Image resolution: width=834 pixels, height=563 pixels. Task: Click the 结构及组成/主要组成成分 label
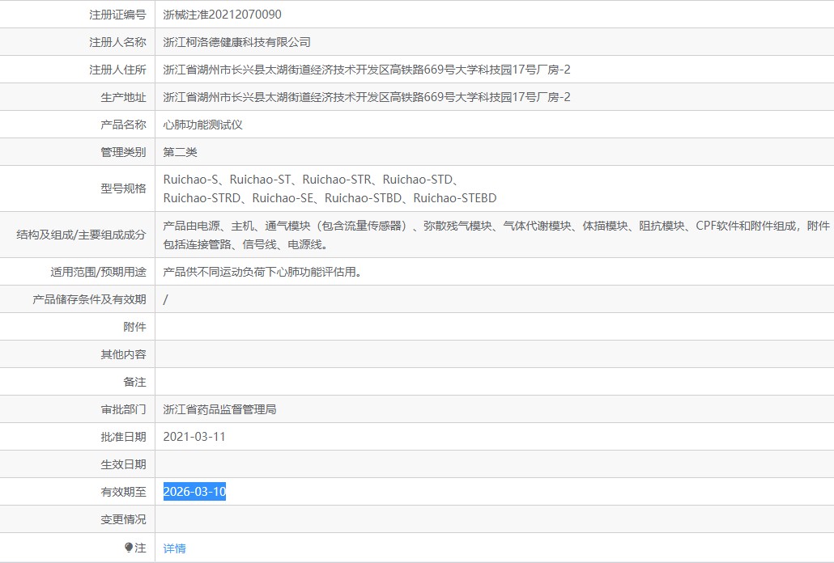82,235
